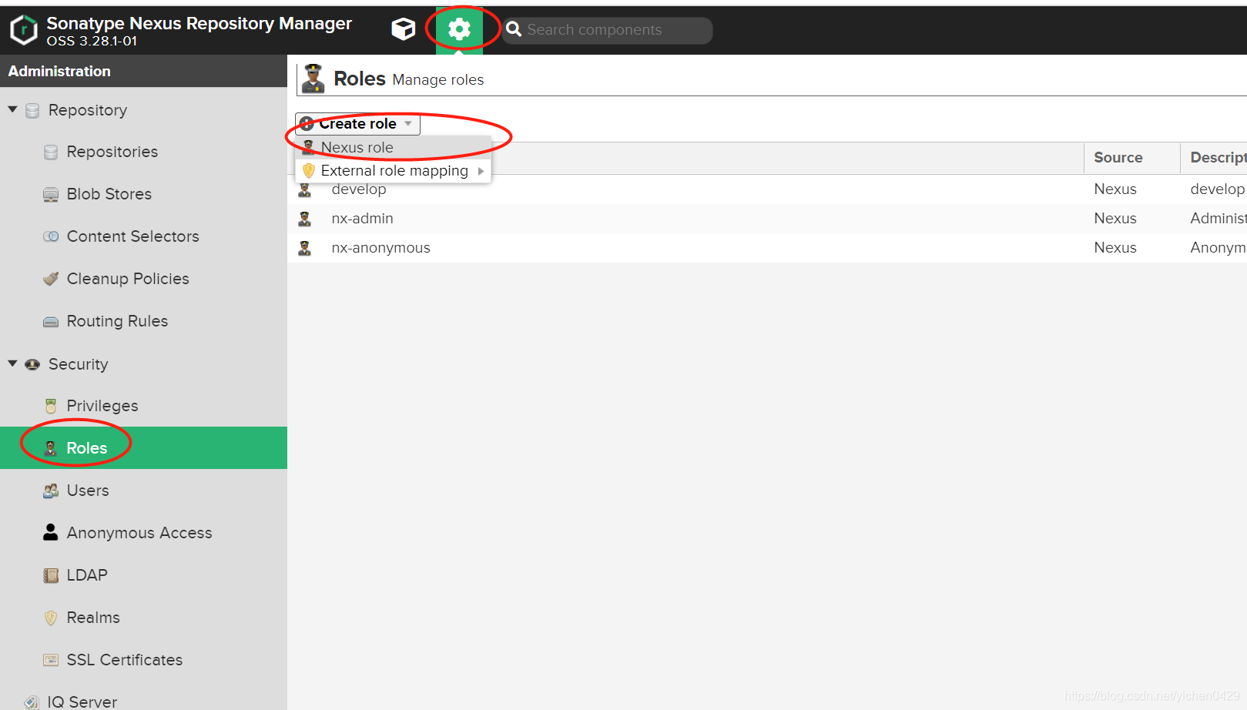Sort by the Source column header
1247x710 pixels.
[x=1131, y=158]
